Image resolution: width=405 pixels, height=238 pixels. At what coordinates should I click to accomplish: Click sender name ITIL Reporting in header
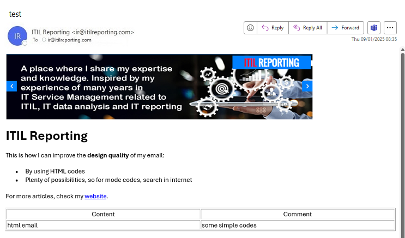click(51, 32)
